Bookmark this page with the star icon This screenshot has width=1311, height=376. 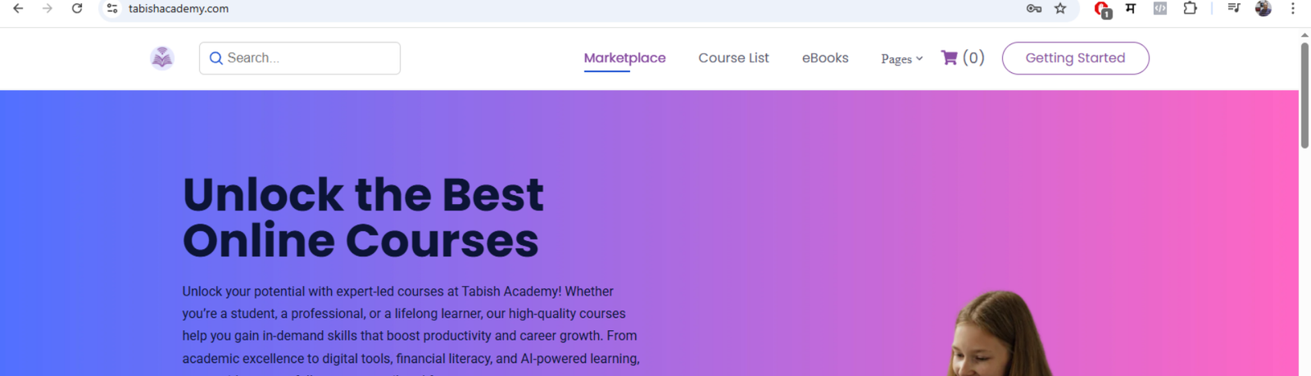(1060, 8)
